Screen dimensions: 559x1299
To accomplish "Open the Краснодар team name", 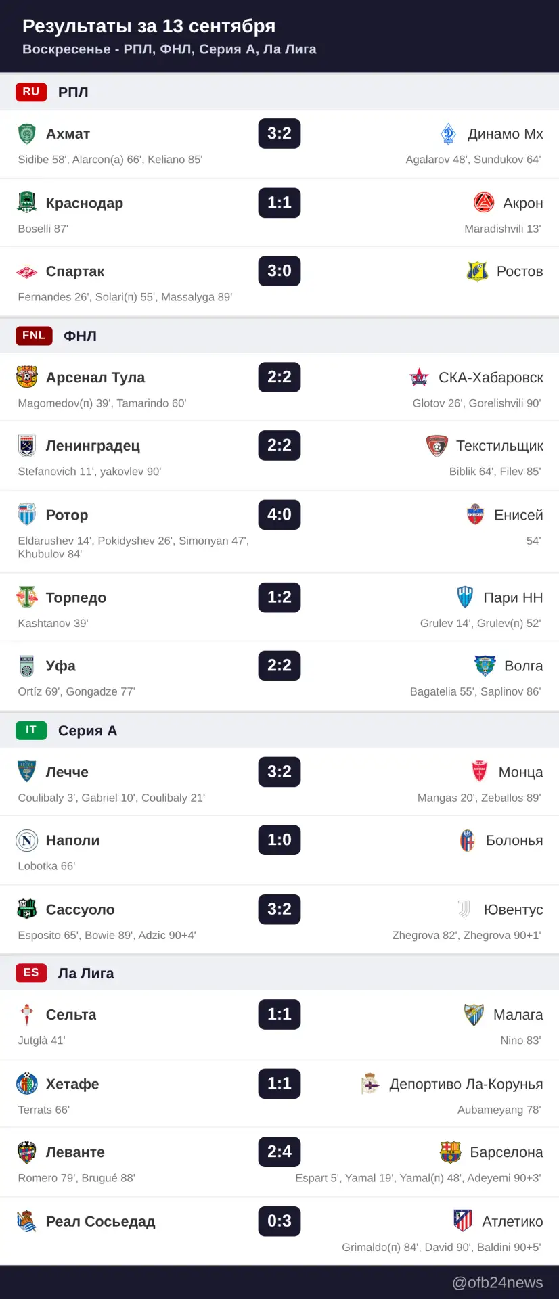I will pyautogui.click(x=85, y=203).
